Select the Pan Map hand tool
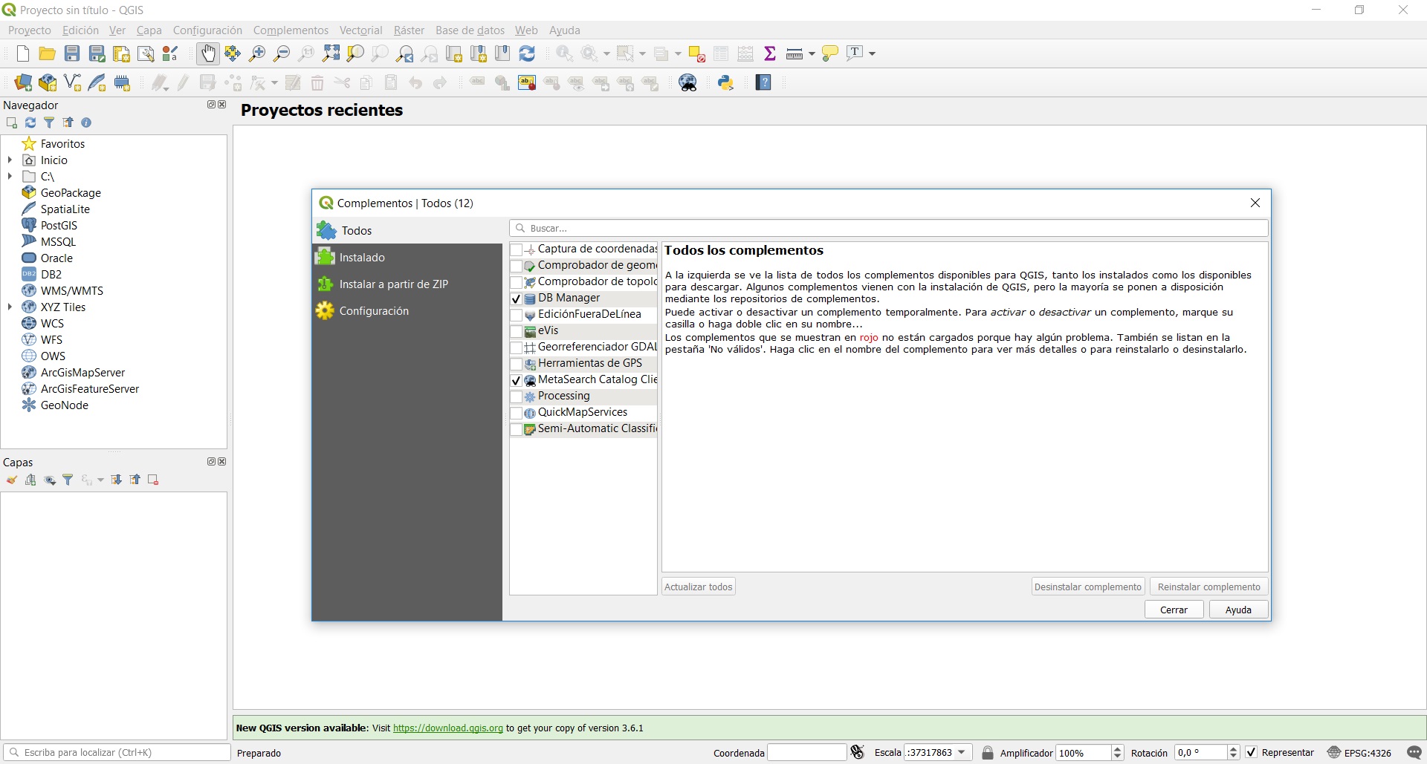This screenshot has width=1427, height=764. 208,53
